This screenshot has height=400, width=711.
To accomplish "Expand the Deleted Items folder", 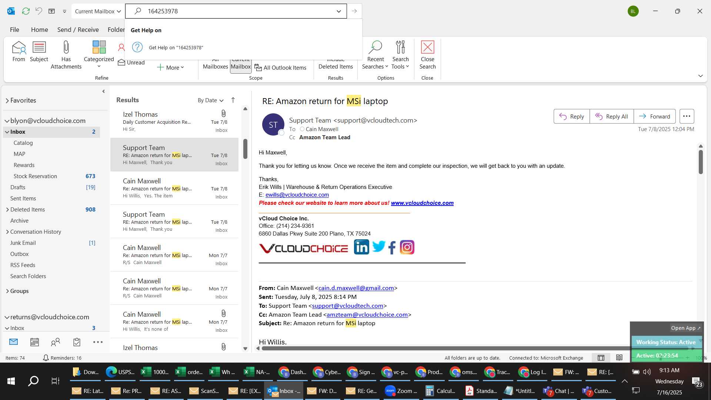I will (7, 210).
